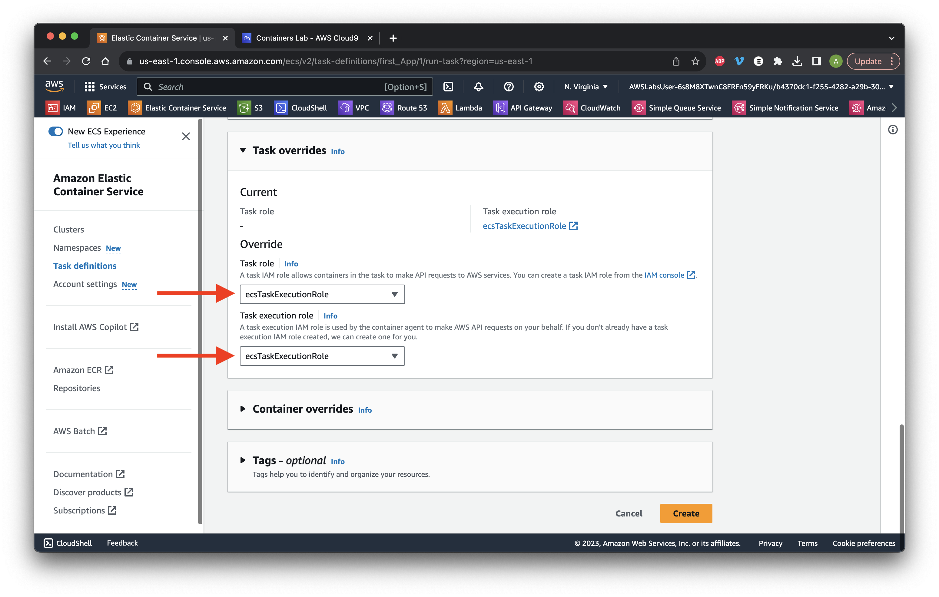
Task: Open the Simple Notification Service shortcut
Action: pyautogui.click(x=785, y=108)
